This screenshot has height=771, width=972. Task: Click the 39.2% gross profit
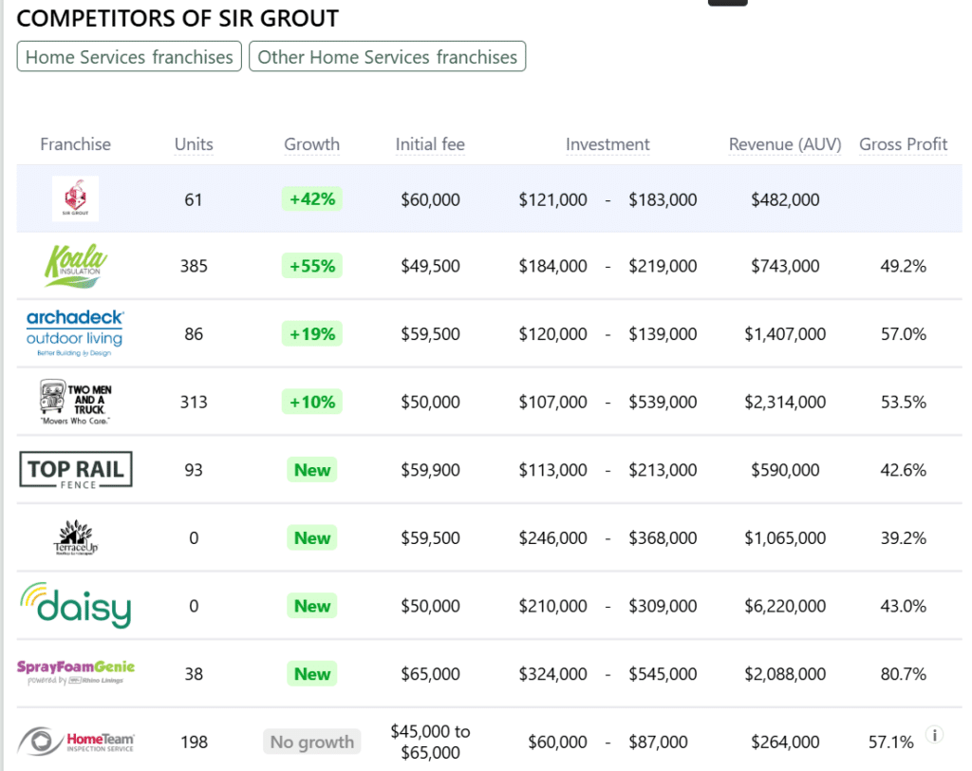click(x=904, y=537)
